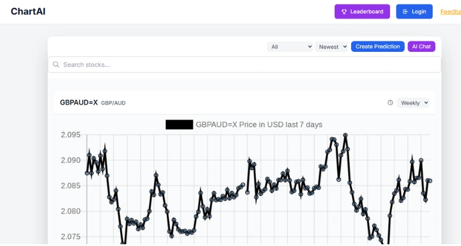This screenshot has width=461, height=246.
Task: Open the AI Chat panel
Action: (421, 47)
